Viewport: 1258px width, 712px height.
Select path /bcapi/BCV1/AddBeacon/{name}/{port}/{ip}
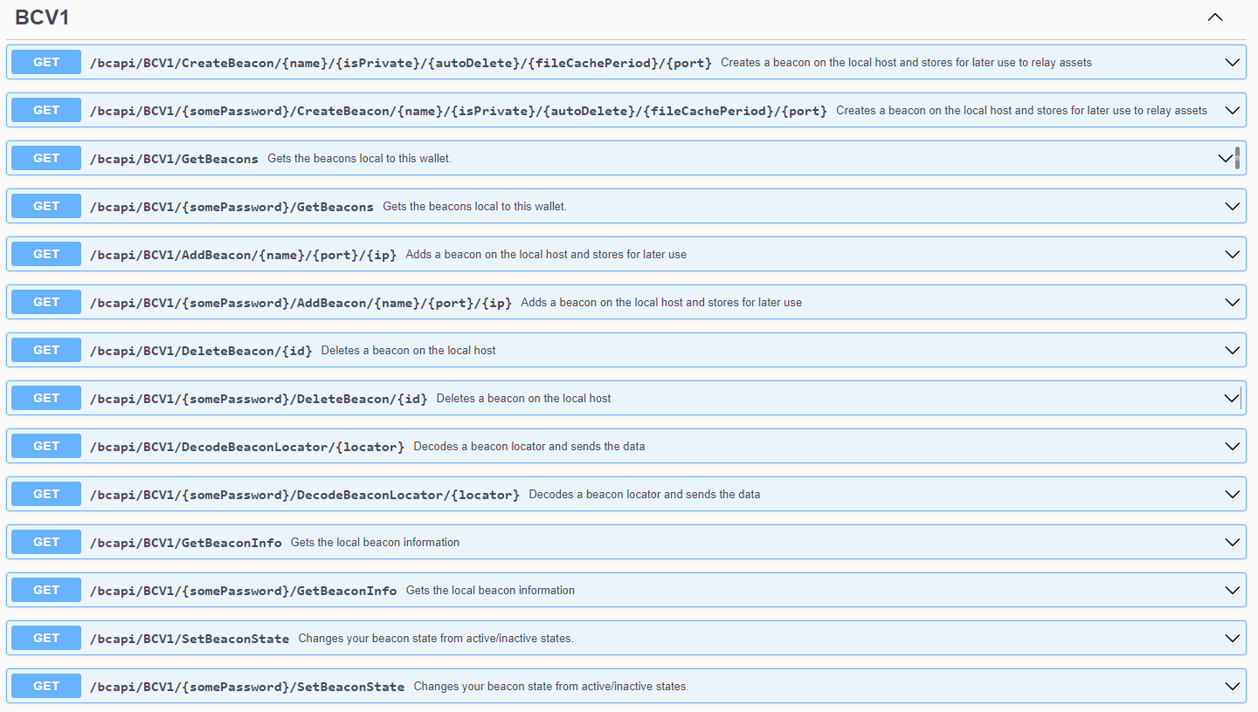coord(243,255)
